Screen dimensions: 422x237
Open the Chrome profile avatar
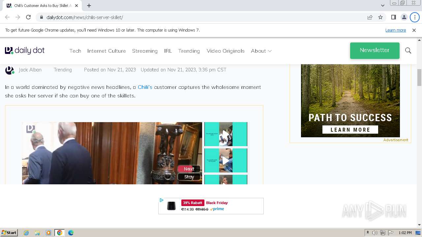(x=404, y=17)
